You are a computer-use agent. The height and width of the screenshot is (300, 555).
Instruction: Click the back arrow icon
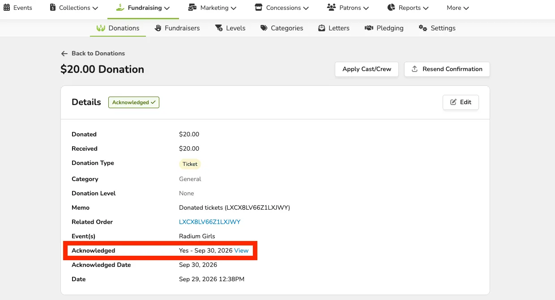click(64, 53)
